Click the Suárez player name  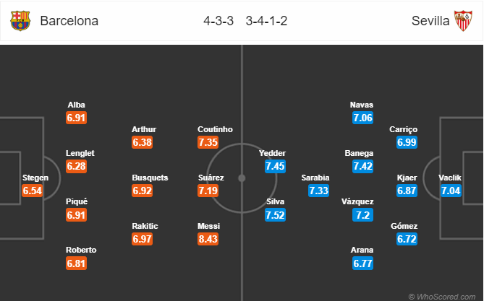pos(211,178)
